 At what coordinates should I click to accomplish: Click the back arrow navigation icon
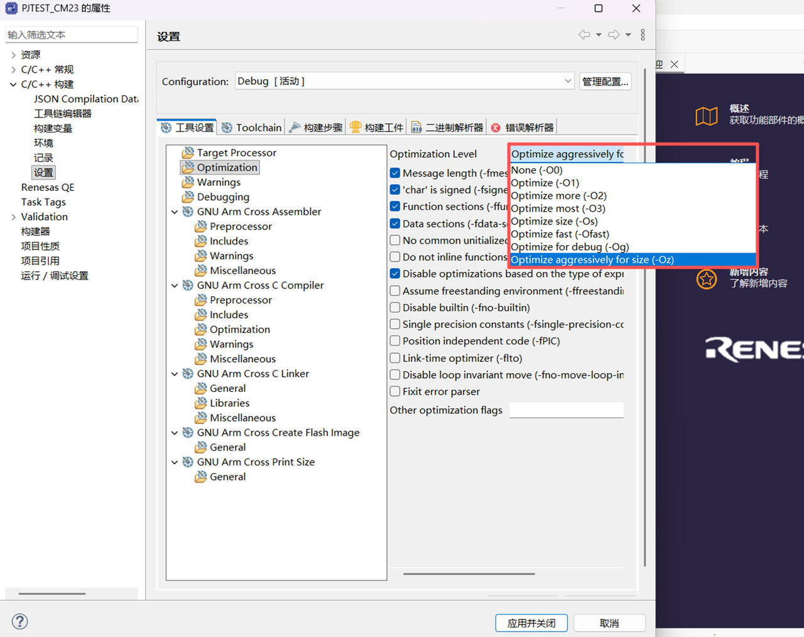[x=584, y=35]
